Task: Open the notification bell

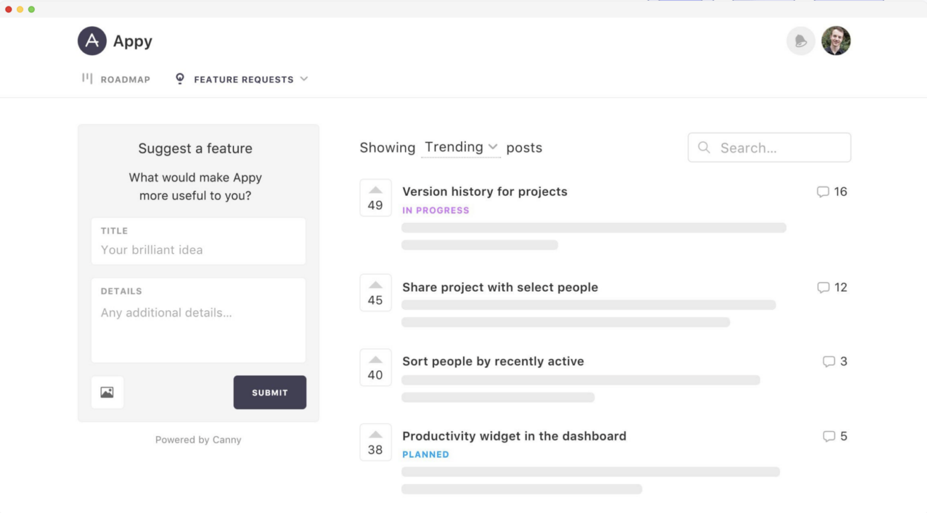Action: (800, 41)
